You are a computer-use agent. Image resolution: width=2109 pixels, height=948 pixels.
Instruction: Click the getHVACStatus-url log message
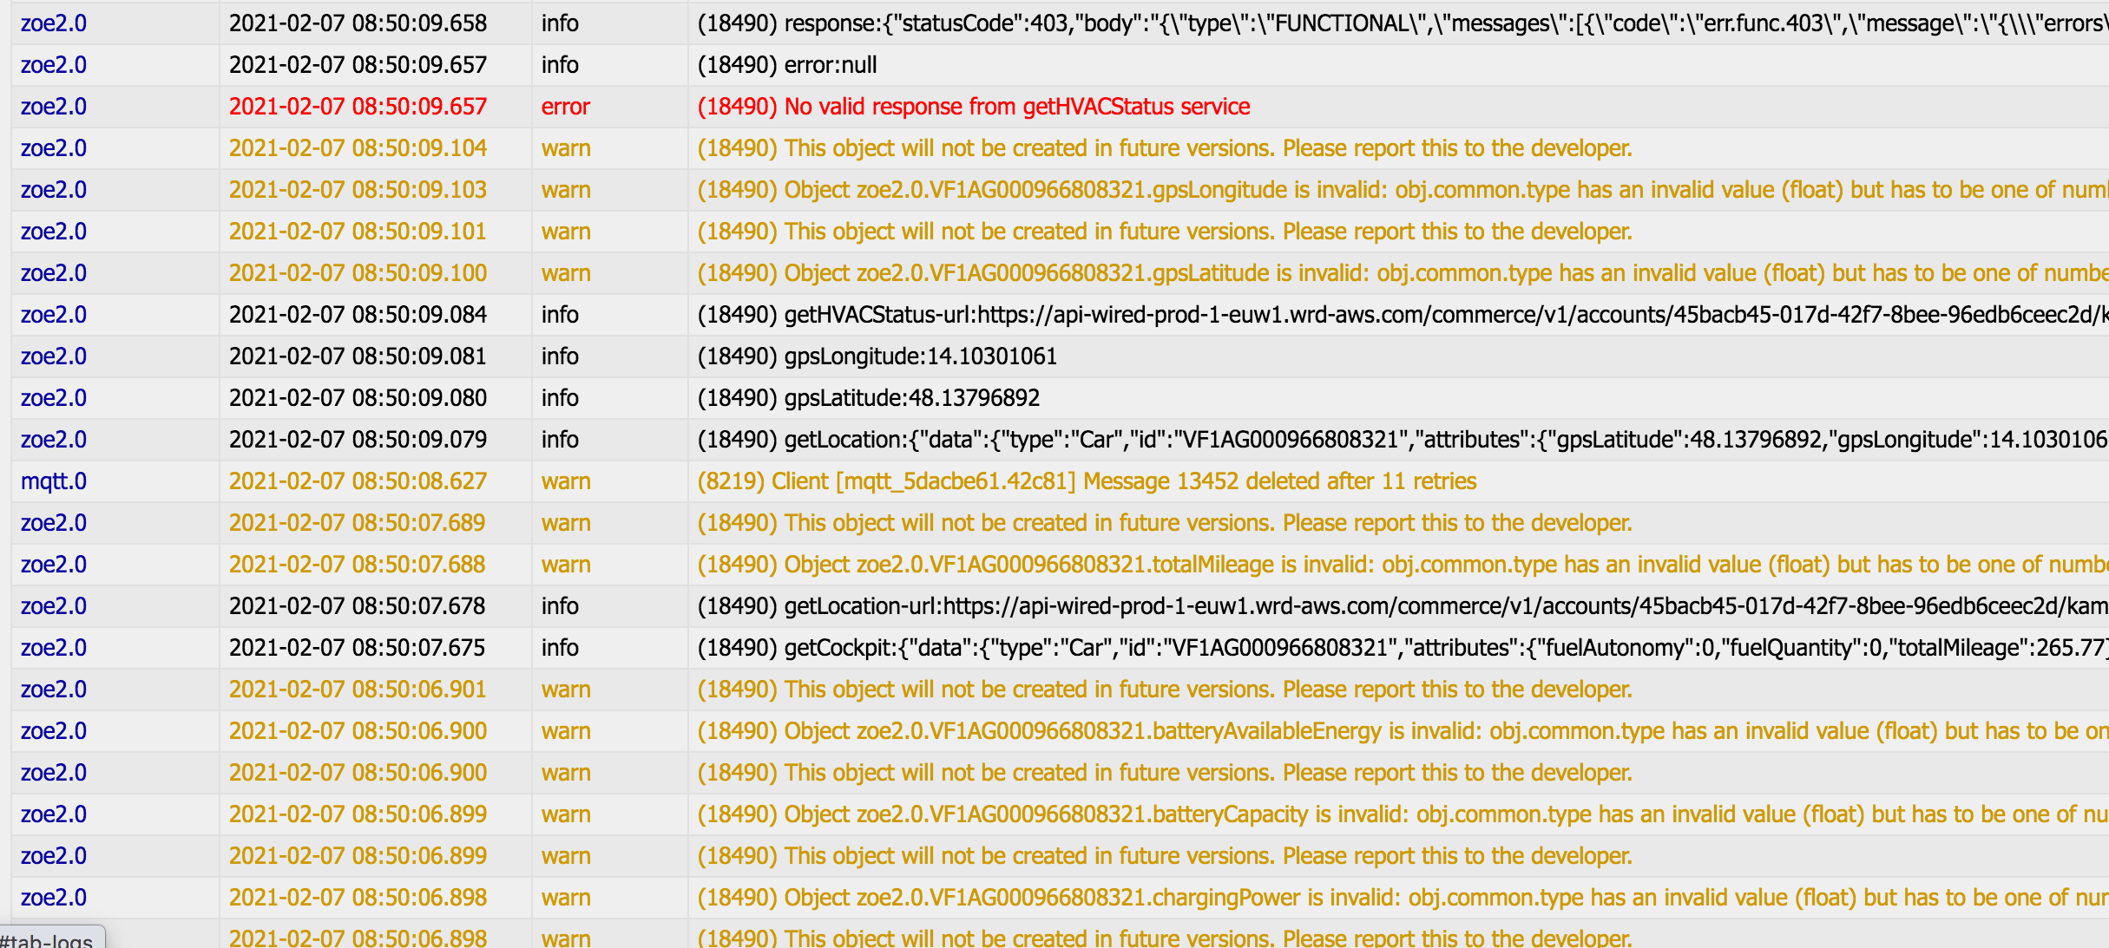(x=1403, y=315)
